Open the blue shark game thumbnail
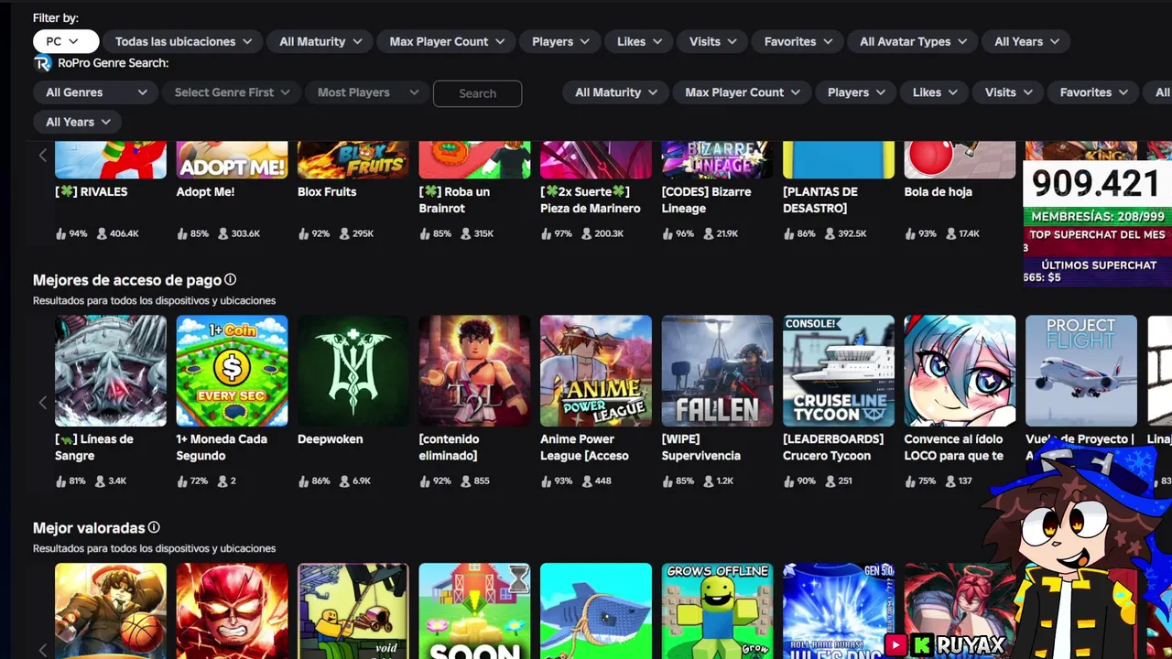This screenshot has width=1172, height=659. 596,610
